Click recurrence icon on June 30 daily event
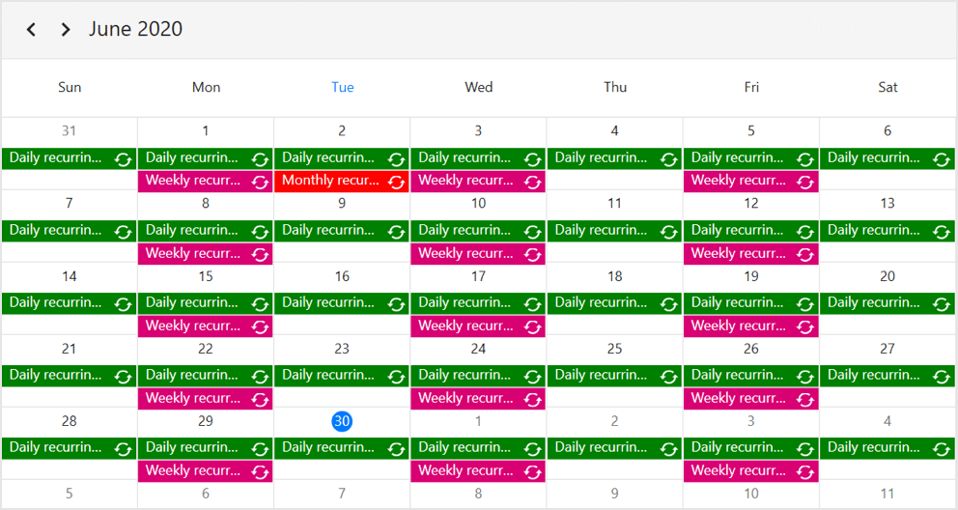958x510 pixels. [396, 449]
